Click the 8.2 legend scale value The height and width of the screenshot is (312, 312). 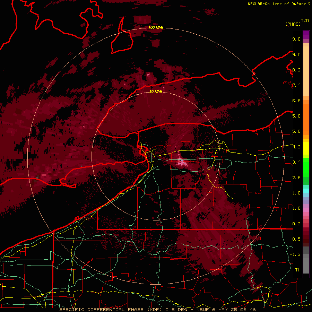296,70
